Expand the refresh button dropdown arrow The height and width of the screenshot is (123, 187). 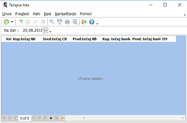tap(12, 22)
